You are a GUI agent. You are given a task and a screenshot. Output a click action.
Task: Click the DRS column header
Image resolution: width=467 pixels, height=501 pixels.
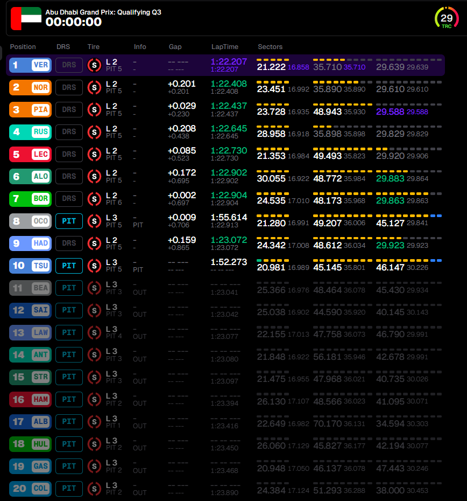click(x=63, y=47)
